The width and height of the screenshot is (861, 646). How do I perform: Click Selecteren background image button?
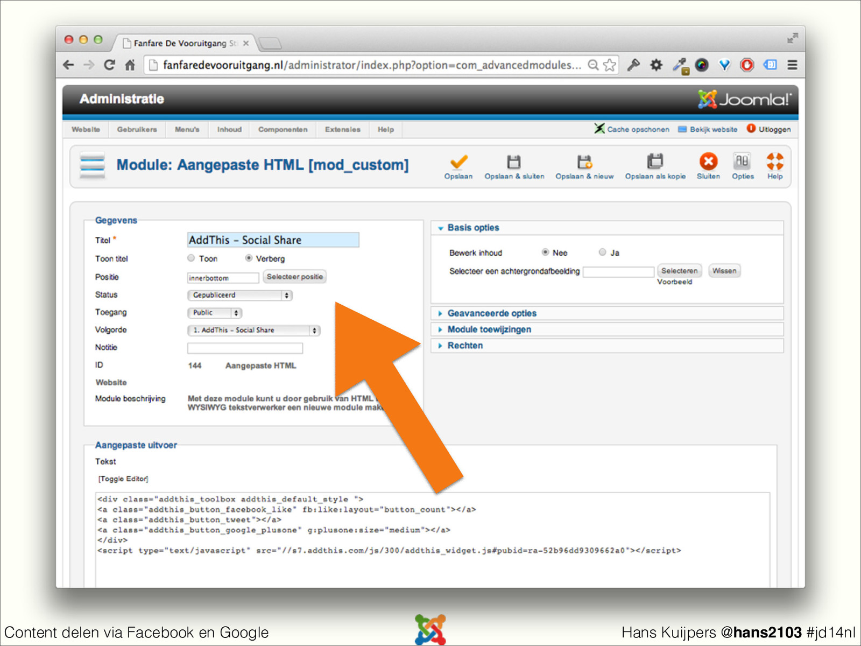tap(679, 271)
